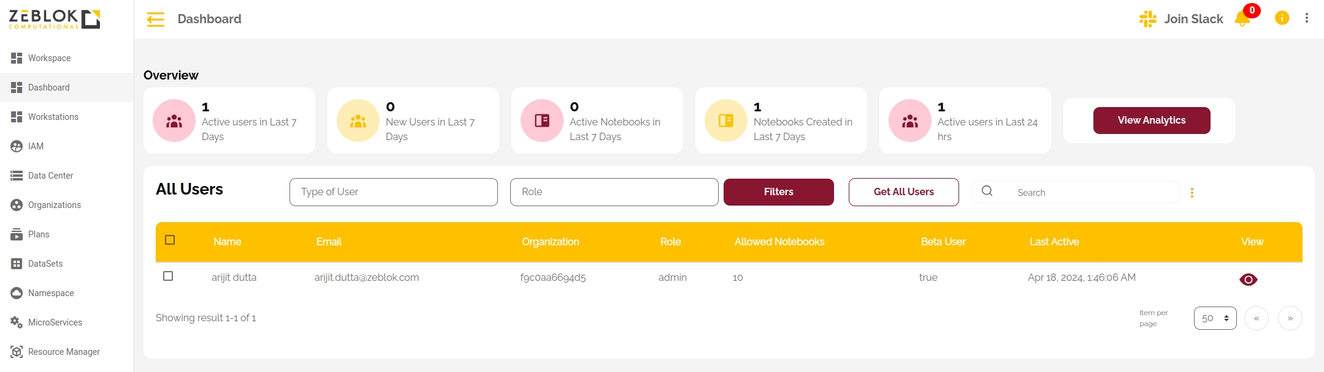The image size is (1324, 372).
Task: Click the yellow info icon
Action: point(1282,18)
